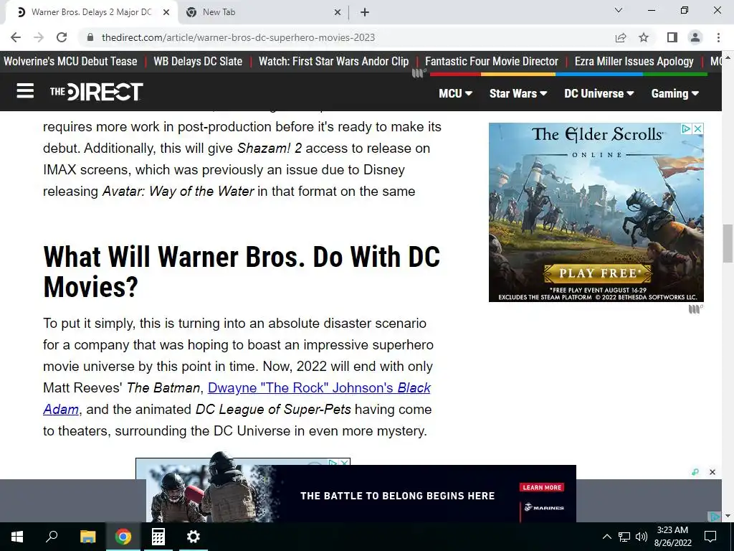Open Windows Start menu

click(17, 537)
